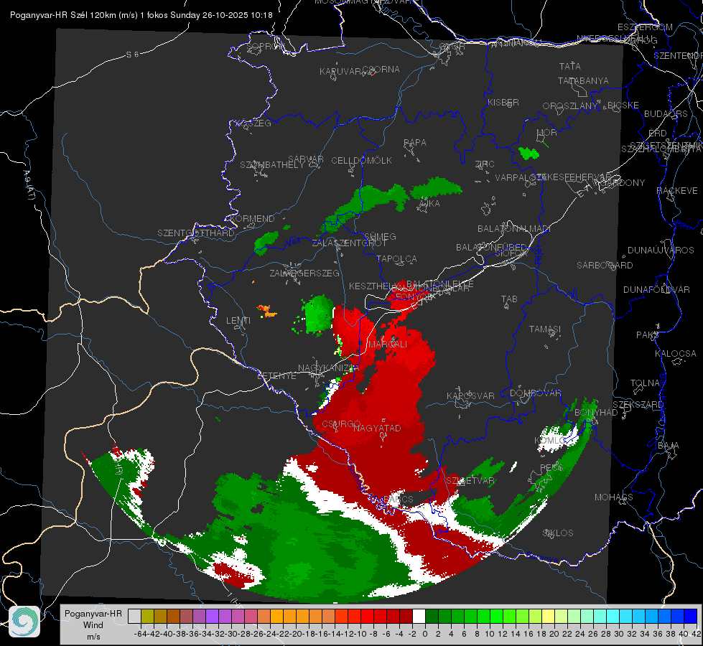
Task: Select the SZOMBATHELY city label
Action: tap(272, 165)
